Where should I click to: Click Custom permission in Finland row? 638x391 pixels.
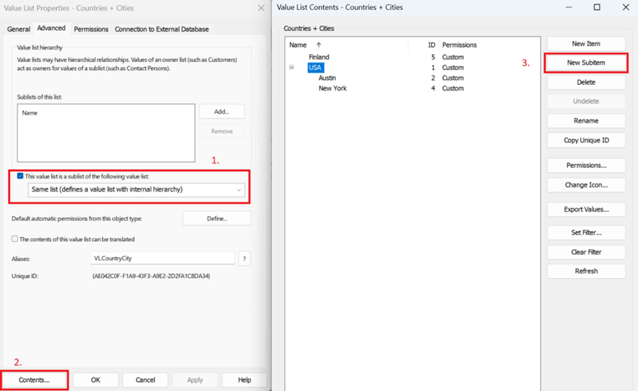click(453, 57)
